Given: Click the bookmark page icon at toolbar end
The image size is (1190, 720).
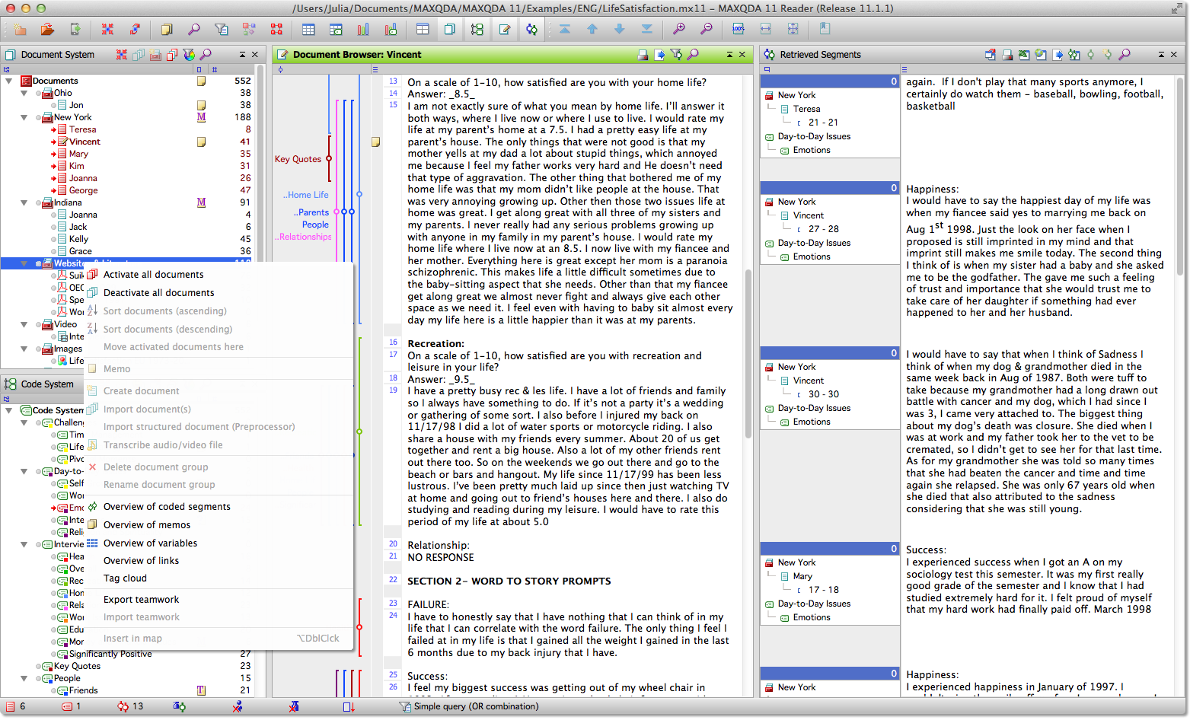Looking at the screenshot, I should point(825,29).
